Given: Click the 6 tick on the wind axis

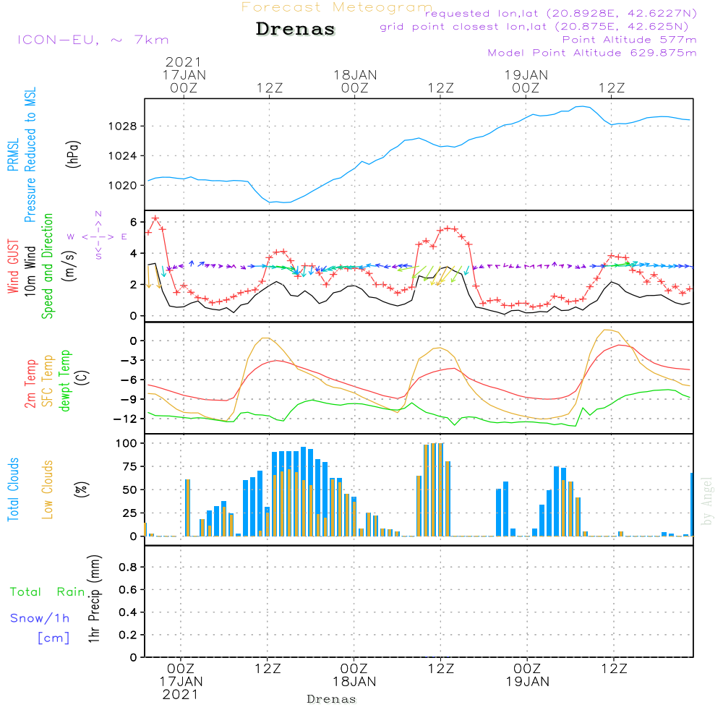Looking at the screenshot, I should click(x=134, y=222).
